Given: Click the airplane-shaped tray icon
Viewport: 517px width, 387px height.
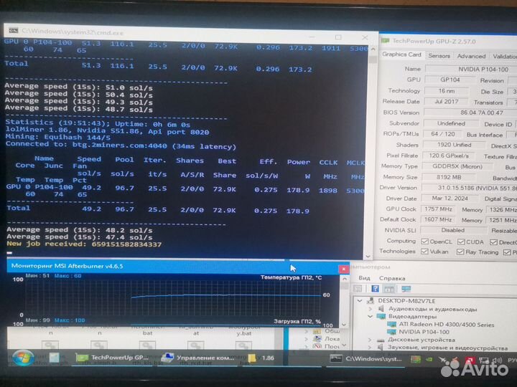Looking at the screenshot, I should pos(443,359).
